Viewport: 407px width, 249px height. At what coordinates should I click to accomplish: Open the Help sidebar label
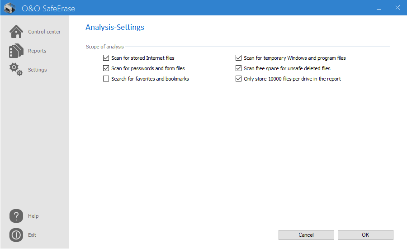(33, 216)
